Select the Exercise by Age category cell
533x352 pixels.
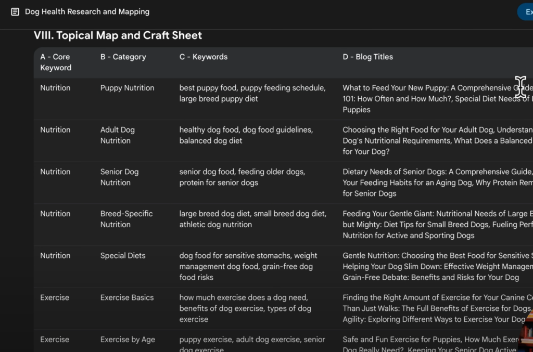coord(128,340)
